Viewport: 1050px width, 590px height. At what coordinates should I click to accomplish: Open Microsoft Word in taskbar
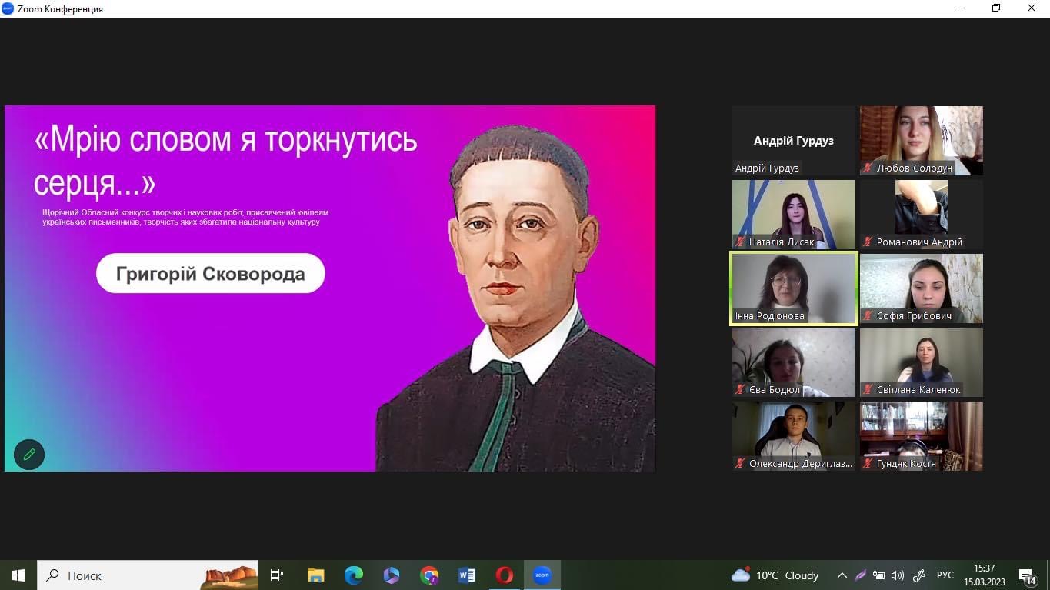467,575
